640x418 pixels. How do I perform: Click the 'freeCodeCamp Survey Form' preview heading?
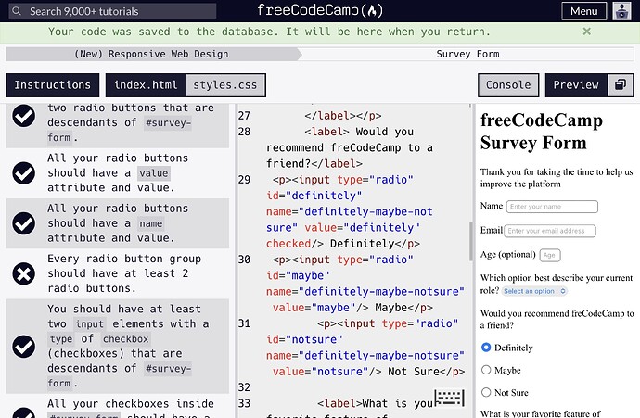[x=542, y=132]
